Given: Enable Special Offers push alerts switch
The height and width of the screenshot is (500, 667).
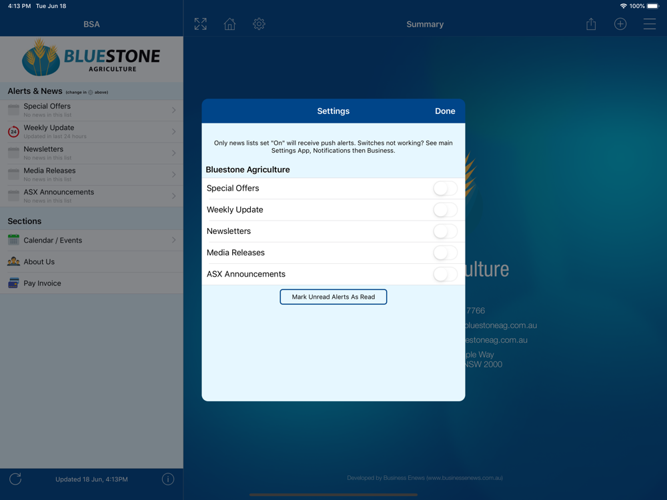Looking at the screenshot, I should point(445,189).
